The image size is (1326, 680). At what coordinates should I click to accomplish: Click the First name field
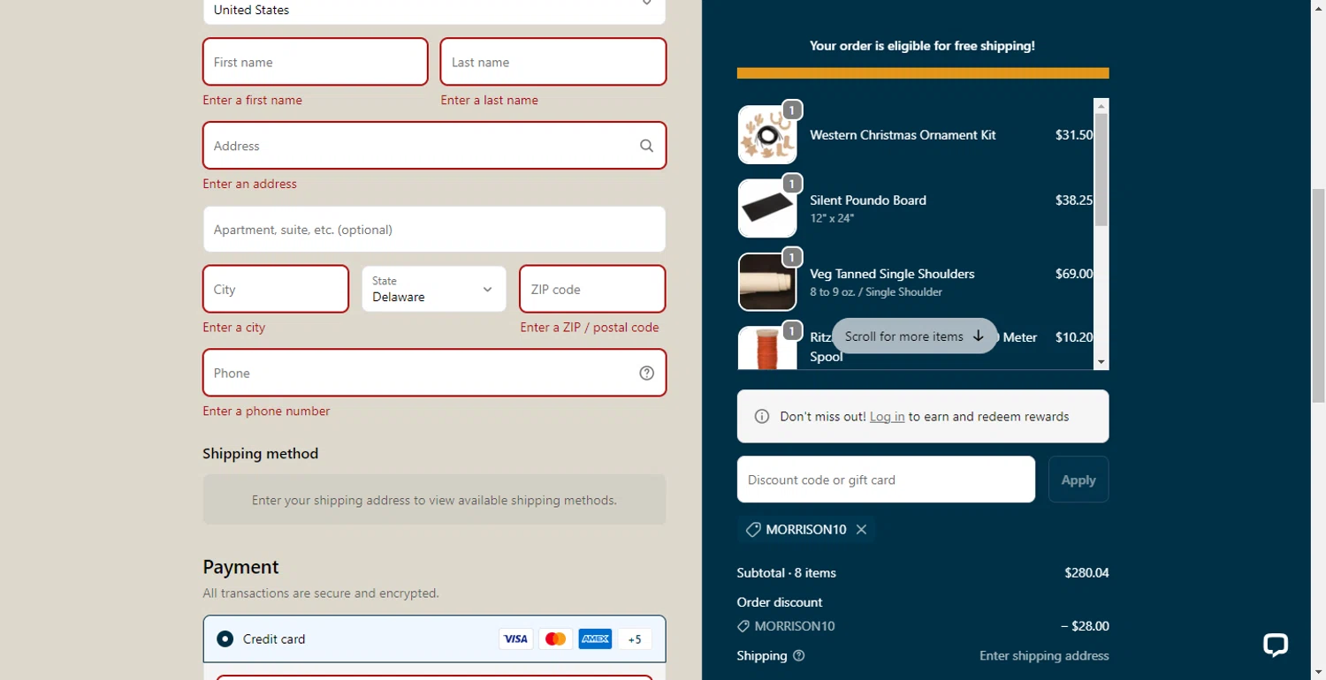(x=315, y=62)
